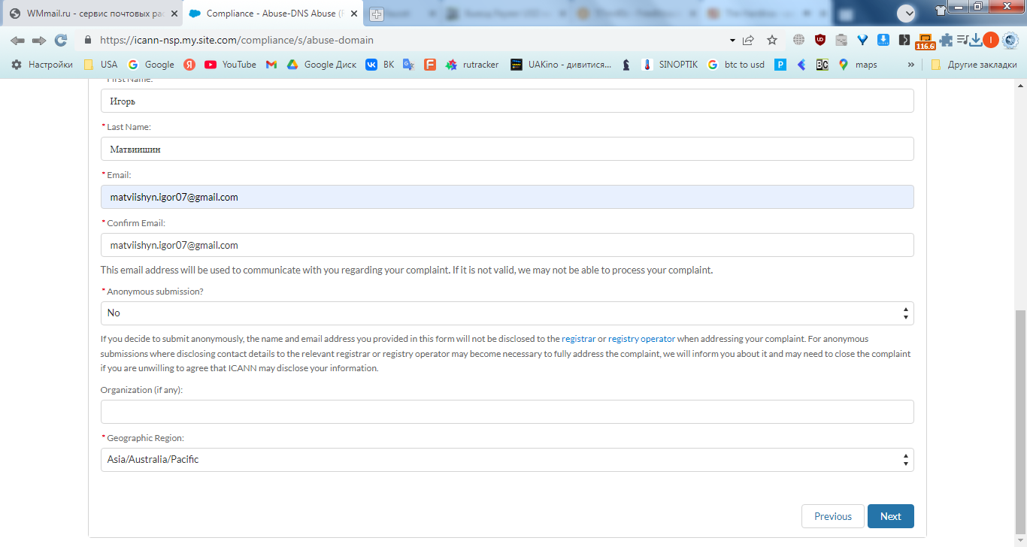This screenshot has width=1027, height=547.
Task: Open the SINOPTIK bookmark
Action: [669, 65]
